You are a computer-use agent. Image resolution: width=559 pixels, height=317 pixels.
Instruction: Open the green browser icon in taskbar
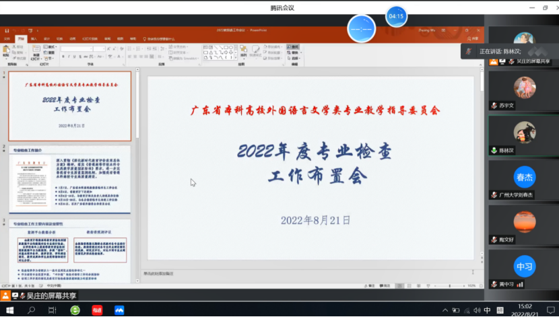[x=75, y=310]
